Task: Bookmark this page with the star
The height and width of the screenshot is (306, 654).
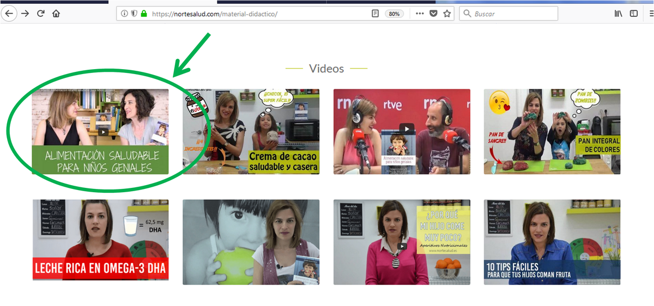Action: [x=447, y=14]
